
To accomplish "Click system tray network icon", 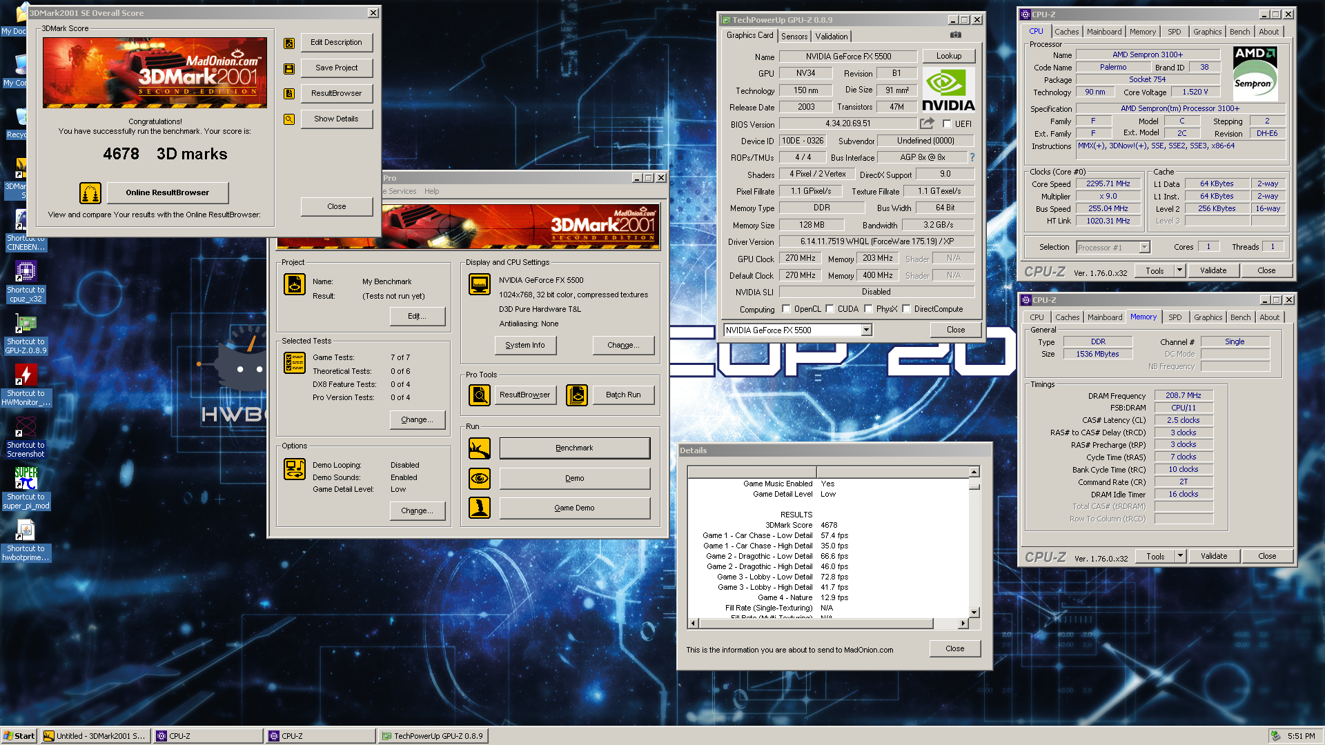I will point(1276,736).
